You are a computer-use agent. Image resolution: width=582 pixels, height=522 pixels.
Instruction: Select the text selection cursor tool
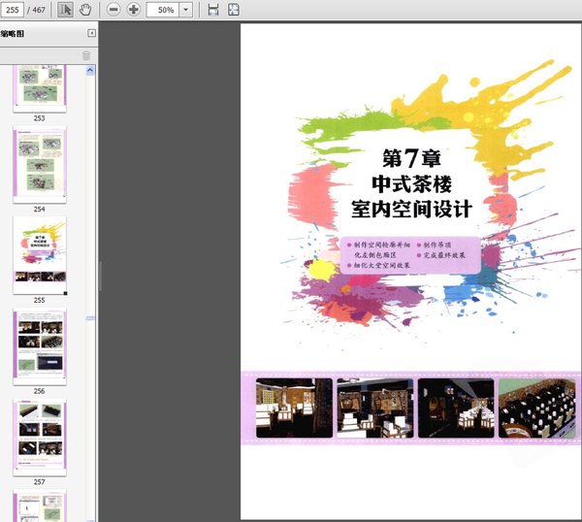point(66,10)
